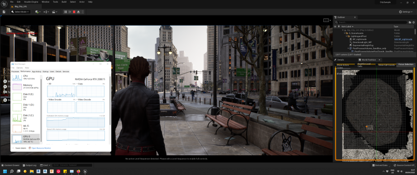
Task: Open Firefox from the taskbar
Action: point(78,171)
